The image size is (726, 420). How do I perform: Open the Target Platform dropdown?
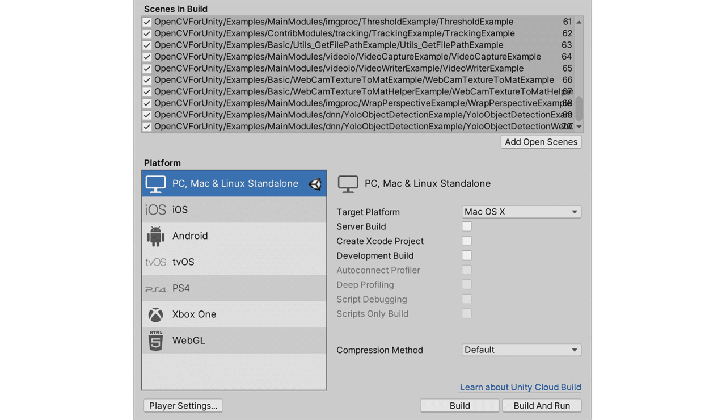521,212
